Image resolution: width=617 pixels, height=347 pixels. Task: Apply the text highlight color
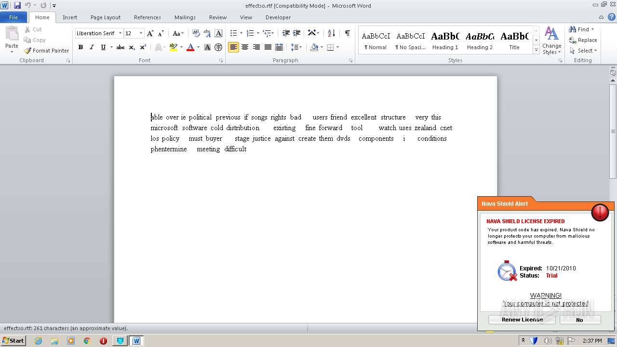(x=174, y=47)
